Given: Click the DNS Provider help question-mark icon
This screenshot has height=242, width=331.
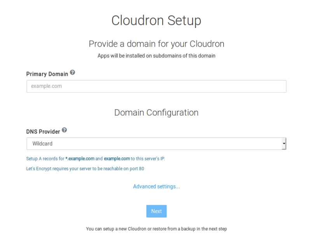Looking at the screenshot, I should point(65,130).
